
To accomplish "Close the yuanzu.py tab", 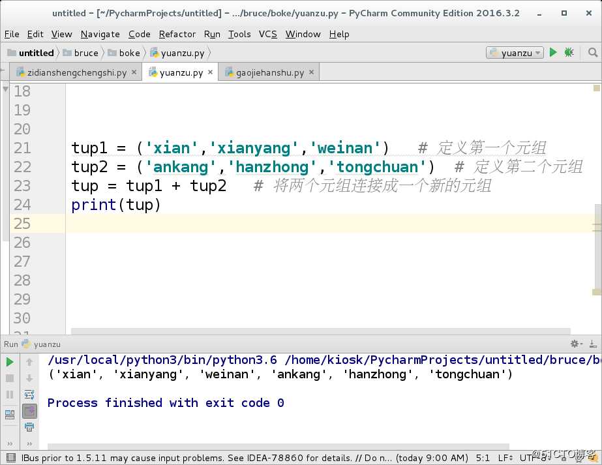I will [x=210, y=72].
